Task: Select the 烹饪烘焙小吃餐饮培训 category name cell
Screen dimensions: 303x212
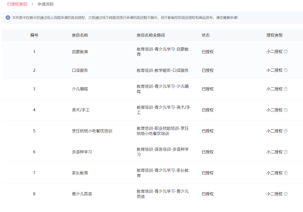Action: pos(92,131)
